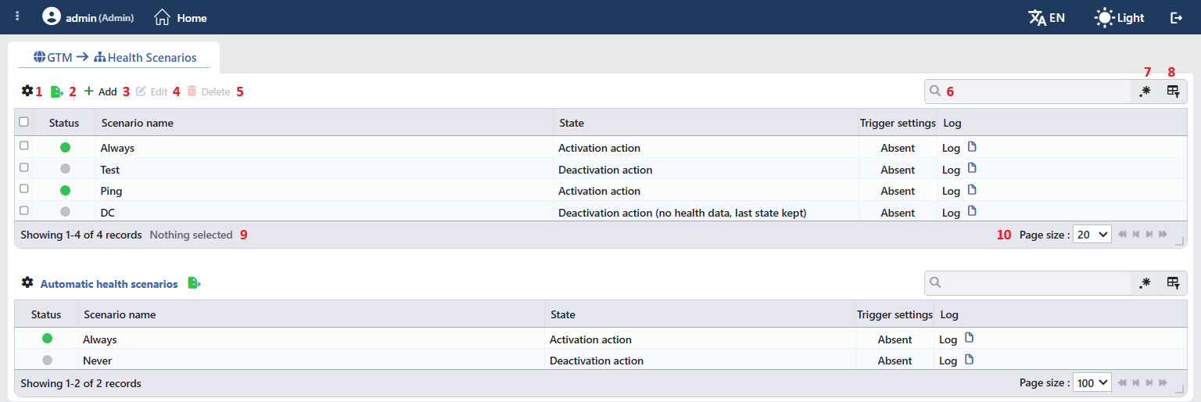Switch the Light theme toggle
This screenshot has width=1201, height=402.
click(x=1120, y=17)
